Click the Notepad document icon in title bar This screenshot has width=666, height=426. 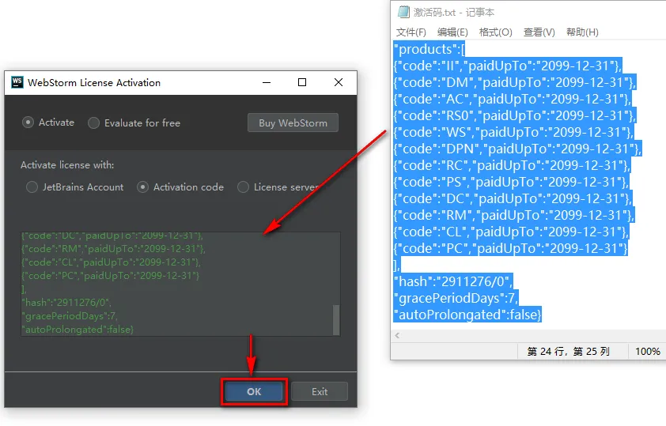pyautogui.click(x=403, y=12)
